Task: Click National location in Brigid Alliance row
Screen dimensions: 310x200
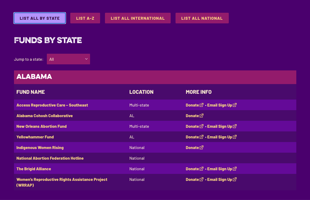Action: point(137,169)
